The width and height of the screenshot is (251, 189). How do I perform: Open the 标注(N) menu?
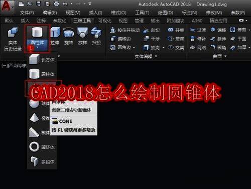click(189, 13)
